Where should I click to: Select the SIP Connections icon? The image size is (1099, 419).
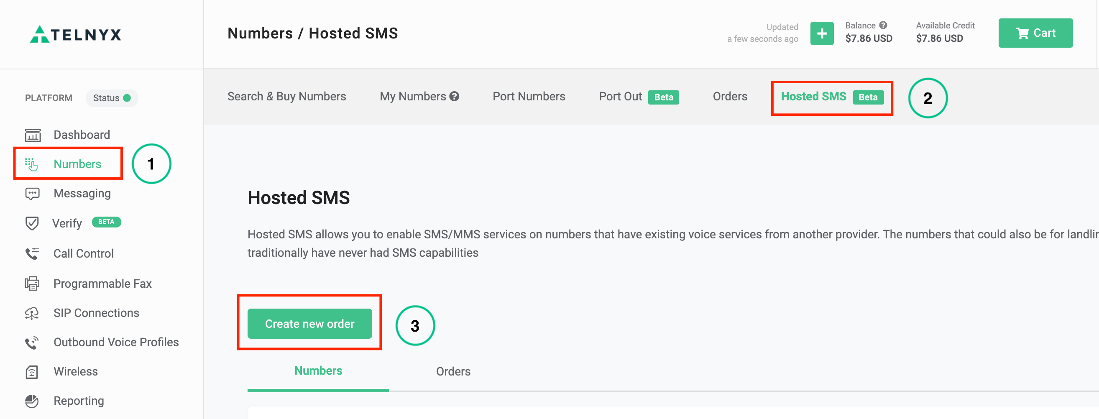tap(32, 312)
